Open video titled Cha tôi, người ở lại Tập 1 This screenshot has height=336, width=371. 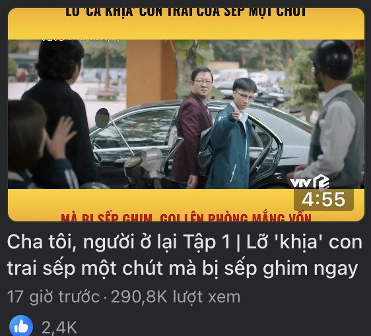click(x=185, y=255)
